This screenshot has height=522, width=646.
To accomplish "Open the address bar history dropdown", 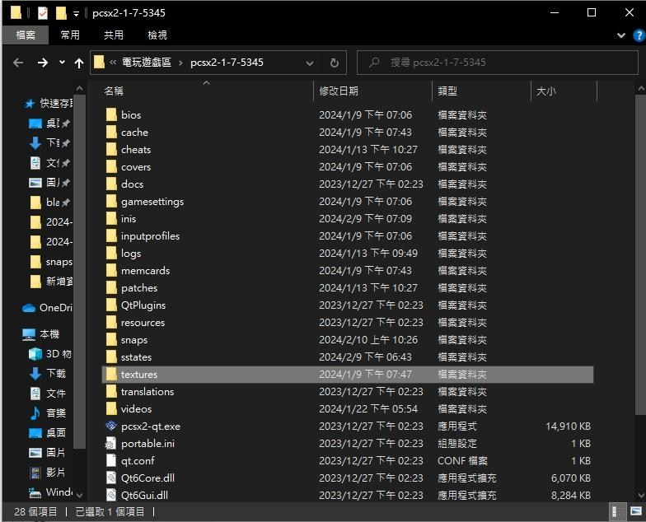I will pos(310,63).
